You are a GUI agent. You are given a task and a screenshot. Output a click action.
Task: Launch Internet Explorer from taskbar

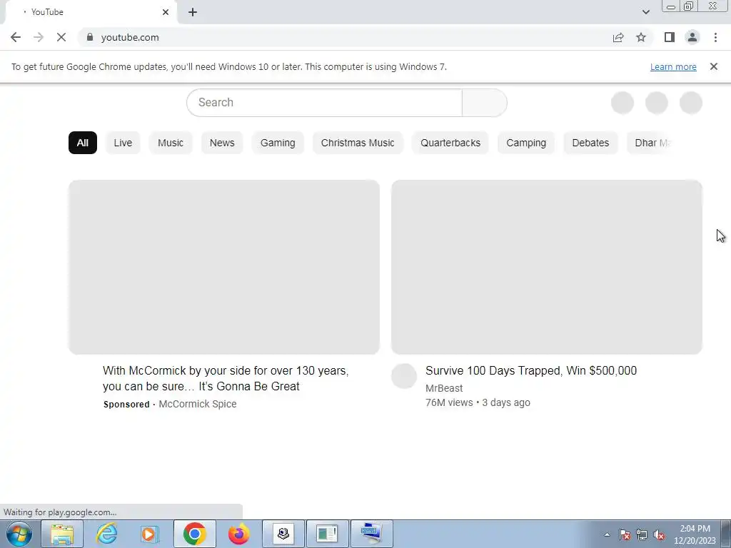point(107,534)
